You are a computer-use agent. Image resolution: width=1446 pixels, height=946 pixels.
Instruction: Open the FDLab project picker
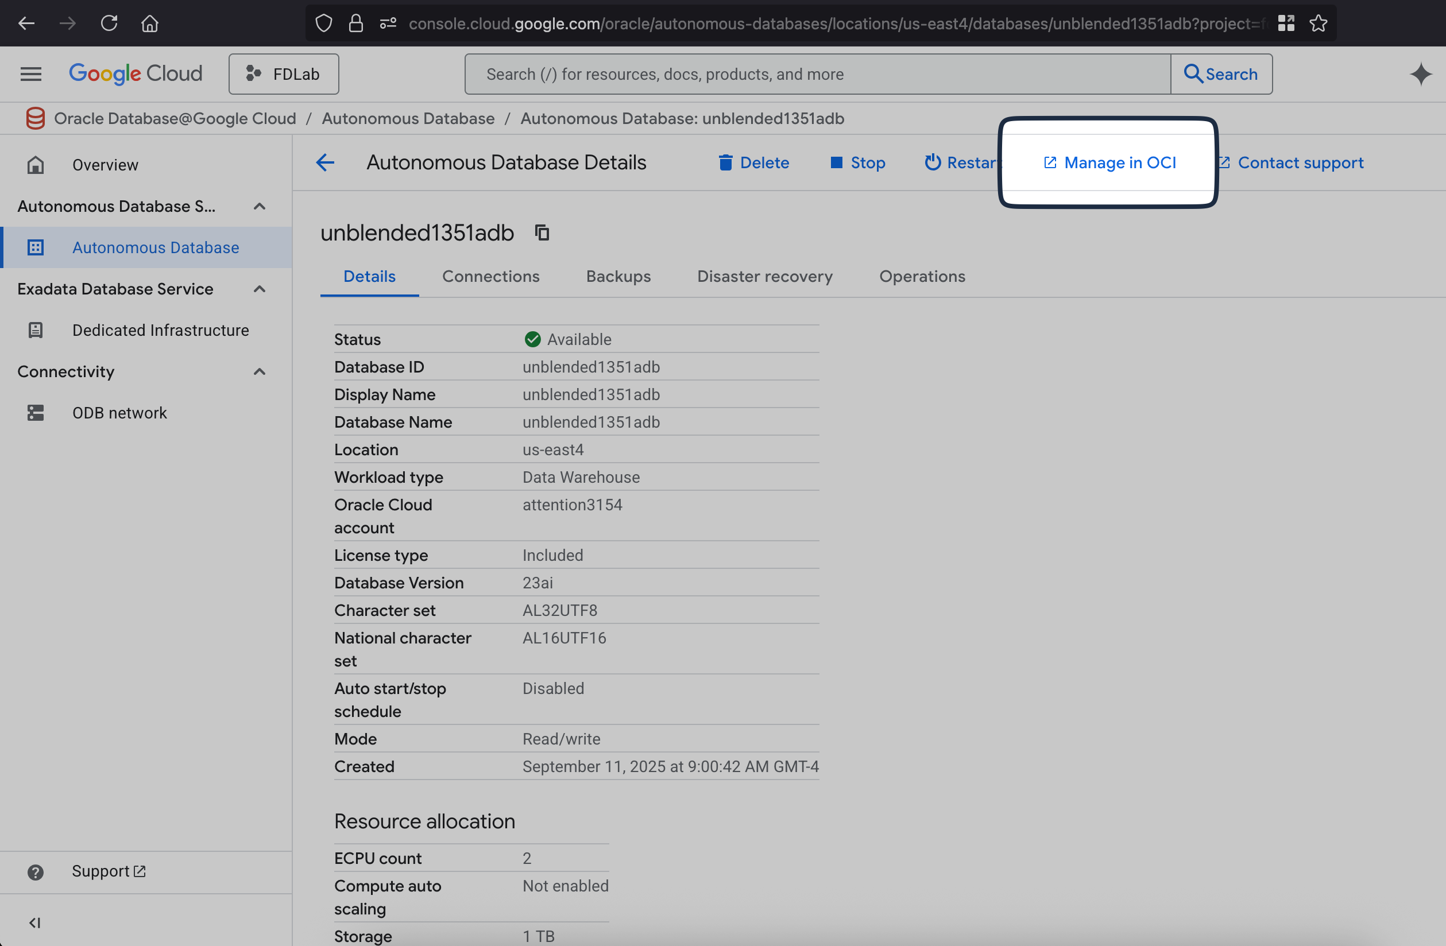tap(284, 74)
